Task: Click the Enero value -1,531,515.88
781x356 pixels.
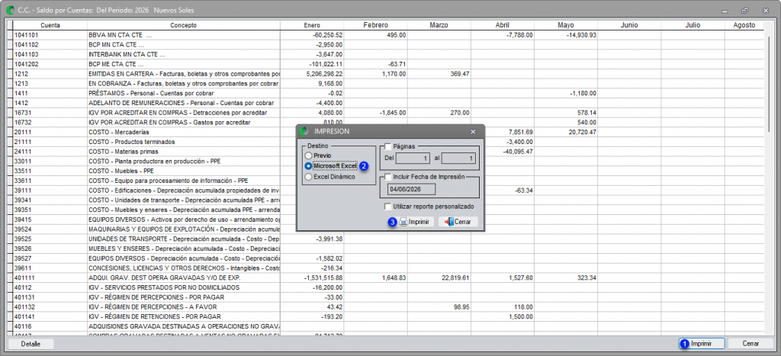Action: (x=312, y=277)
